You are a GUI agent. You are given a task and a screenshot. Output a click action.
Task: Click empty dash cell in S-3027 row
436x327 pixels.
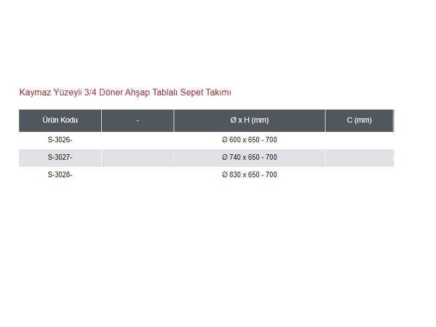138,158
